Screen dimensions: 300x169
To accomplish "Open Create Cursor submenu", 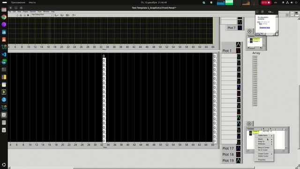I will (264, 154).
